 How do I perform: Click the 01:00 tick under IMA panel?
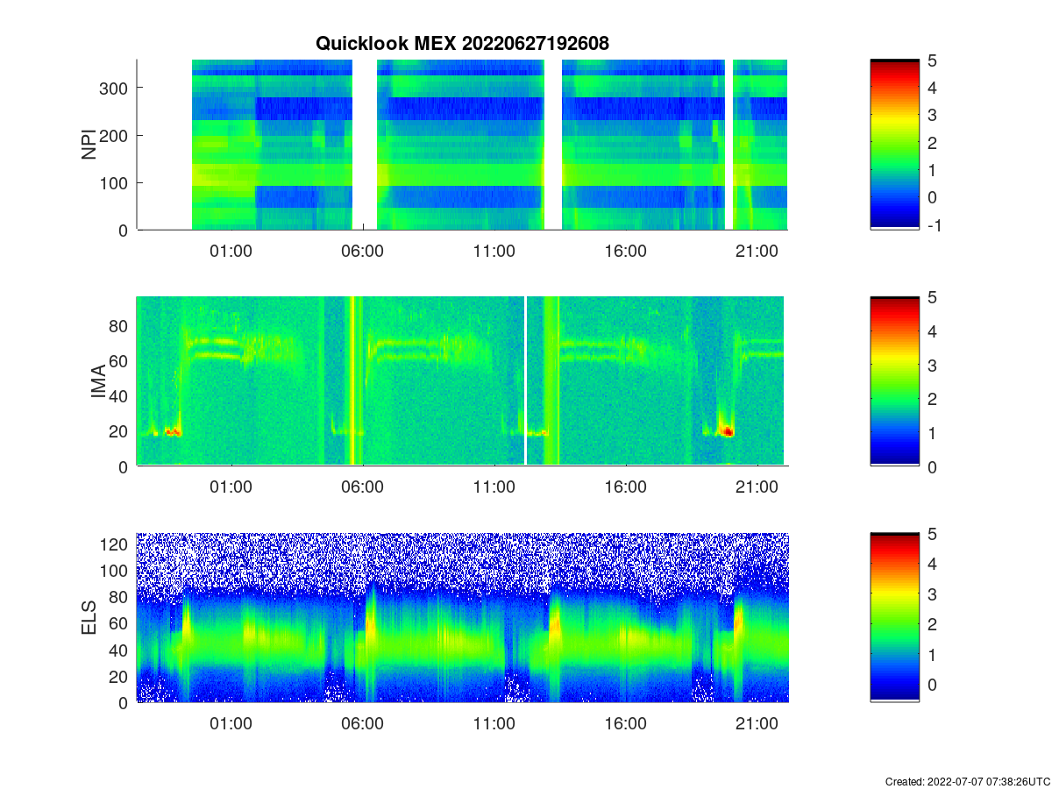pyautogui.click(x=231, y=487)
